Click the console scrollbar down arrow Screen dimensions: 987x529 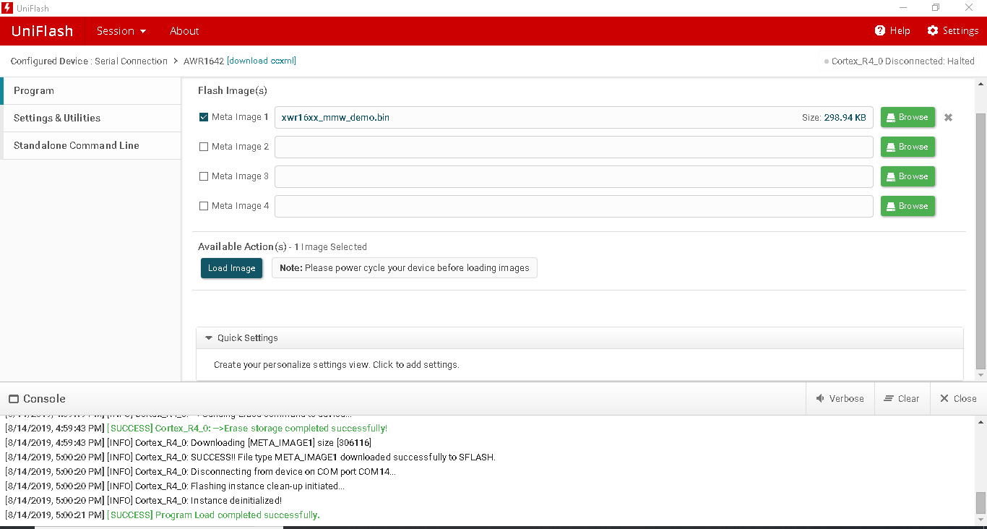tap(981, 520)
